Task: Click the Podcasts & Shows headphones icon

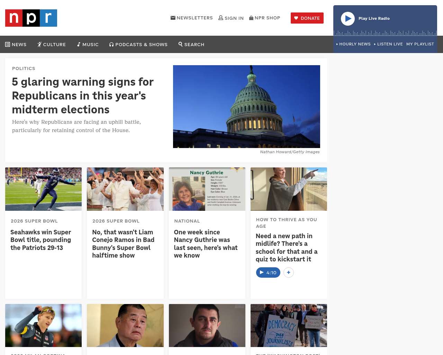Action: (111, 44)
